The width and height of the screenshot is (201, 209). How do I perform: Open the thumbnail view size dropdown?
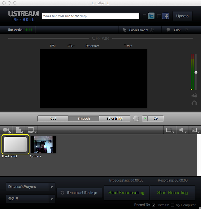point(195,130)
